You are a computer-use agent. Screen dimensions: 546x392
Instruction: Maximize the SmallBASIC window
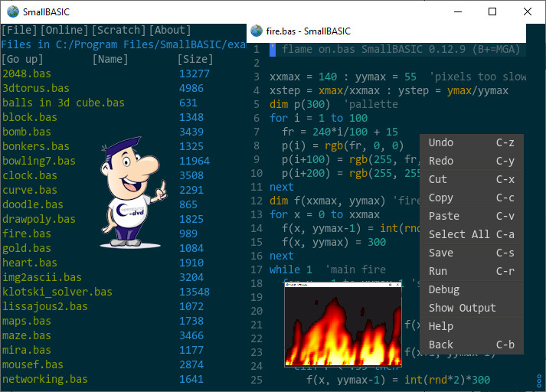point(492,11)
